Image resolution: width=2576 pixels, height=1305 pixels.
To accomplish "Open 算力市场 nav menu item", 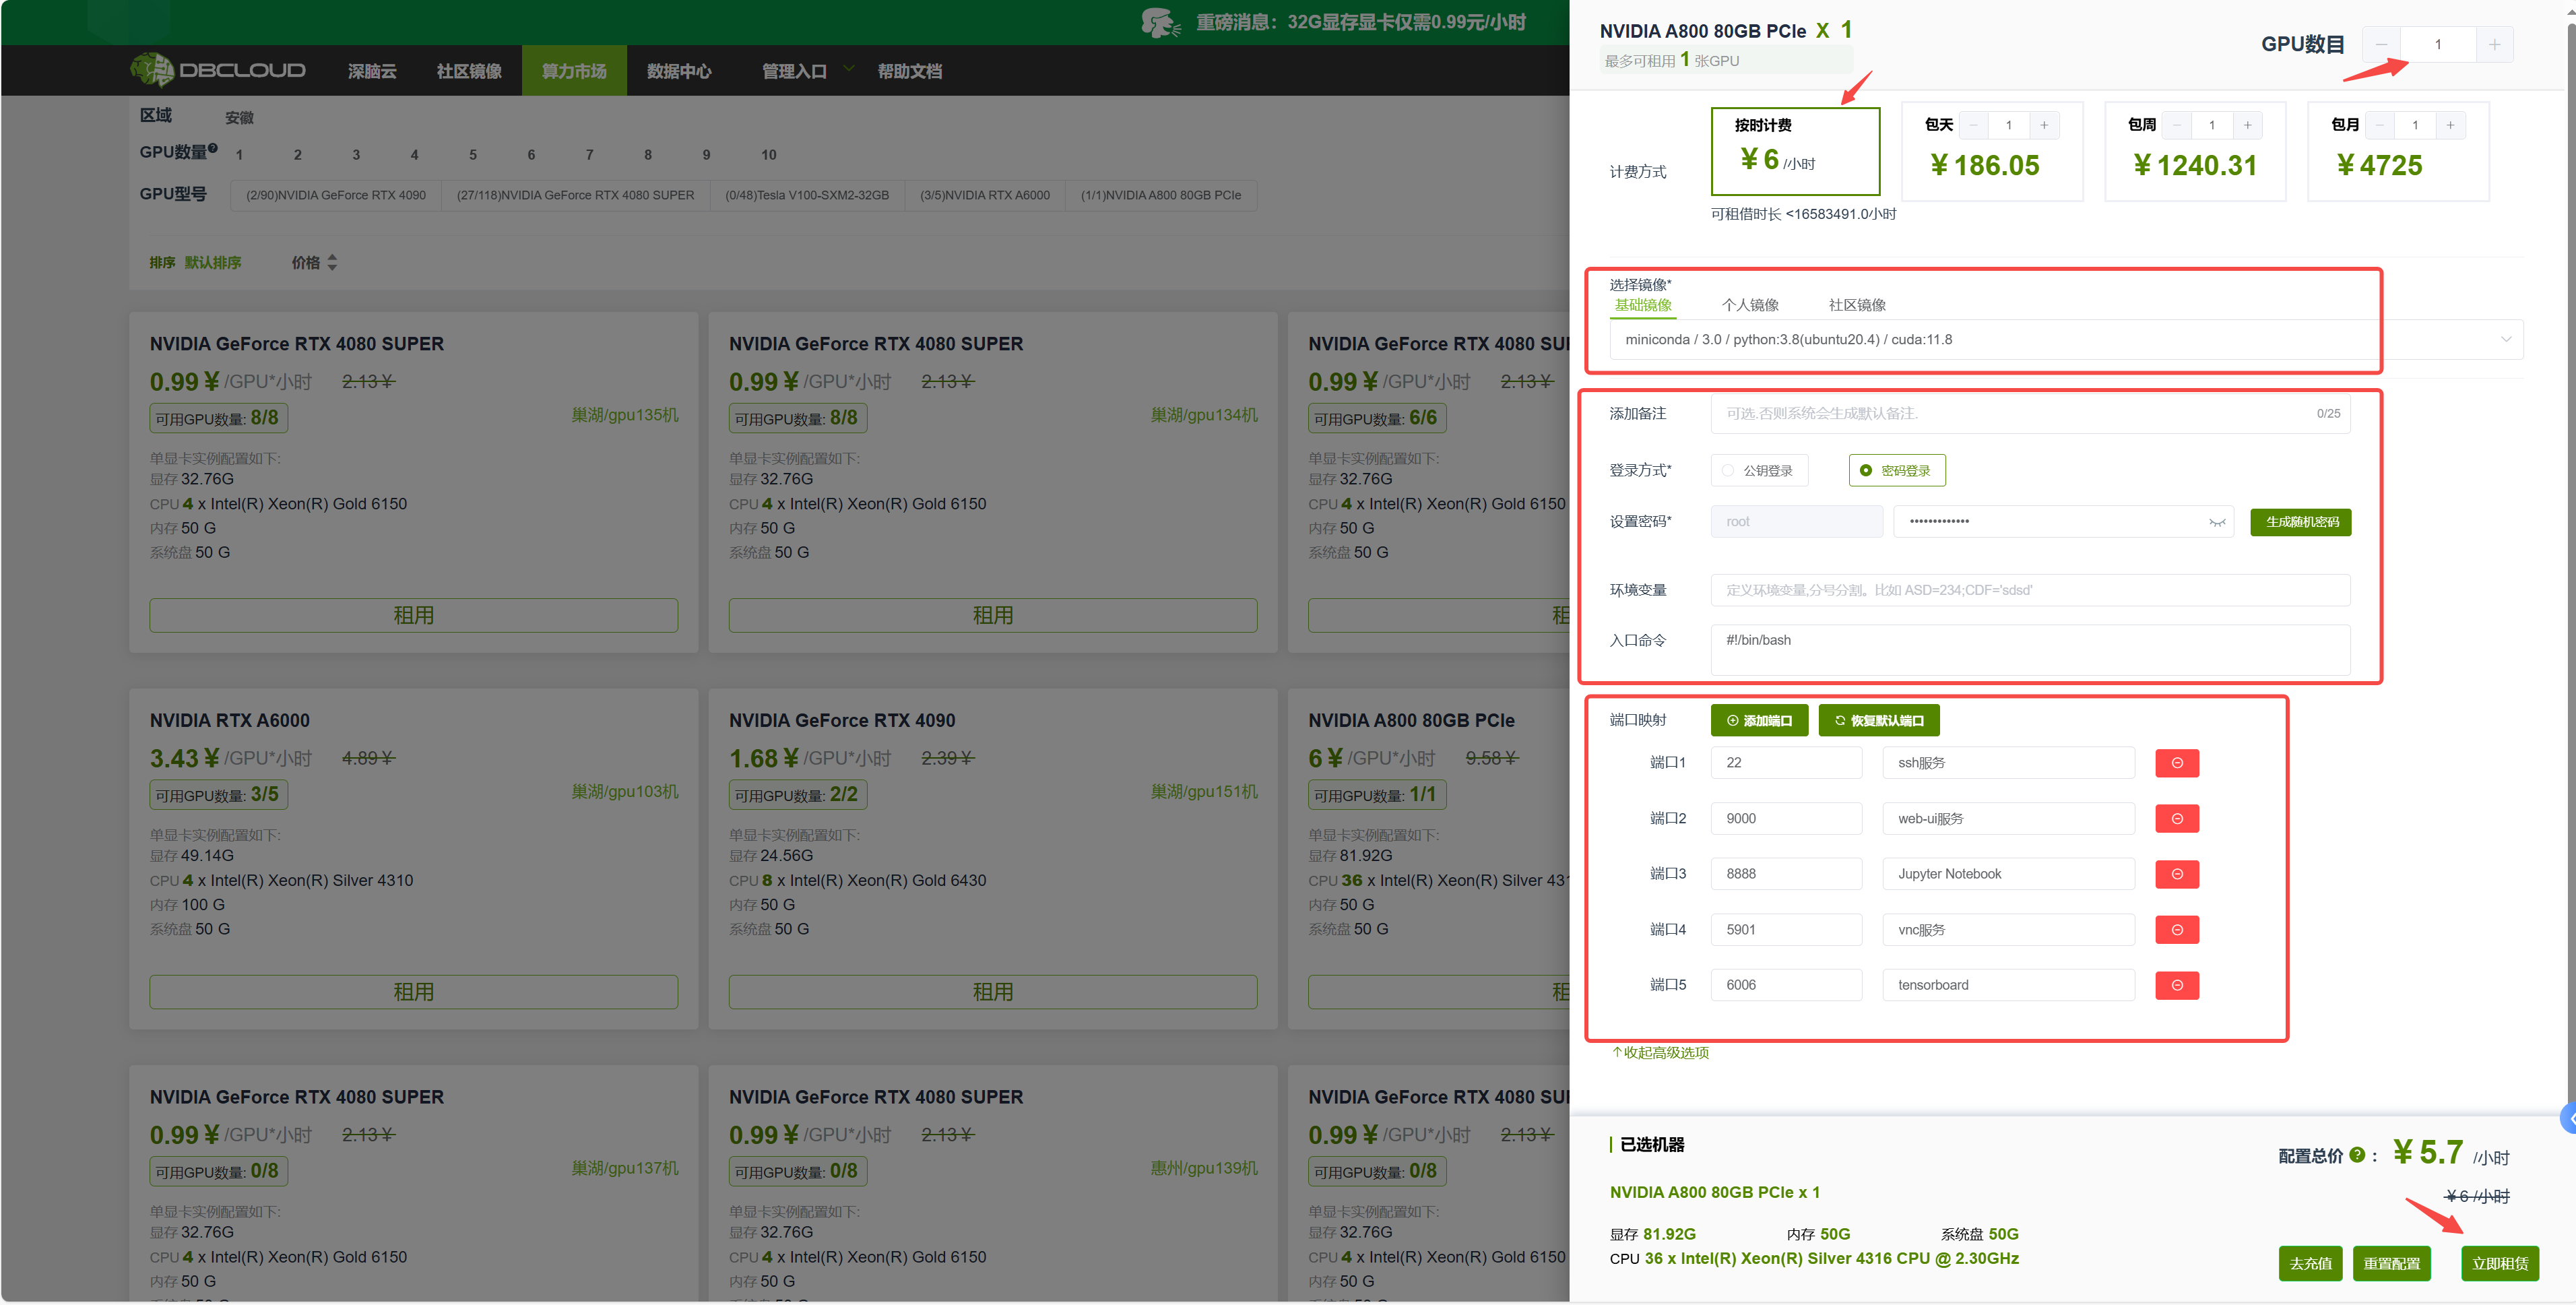I will (574, 71).
